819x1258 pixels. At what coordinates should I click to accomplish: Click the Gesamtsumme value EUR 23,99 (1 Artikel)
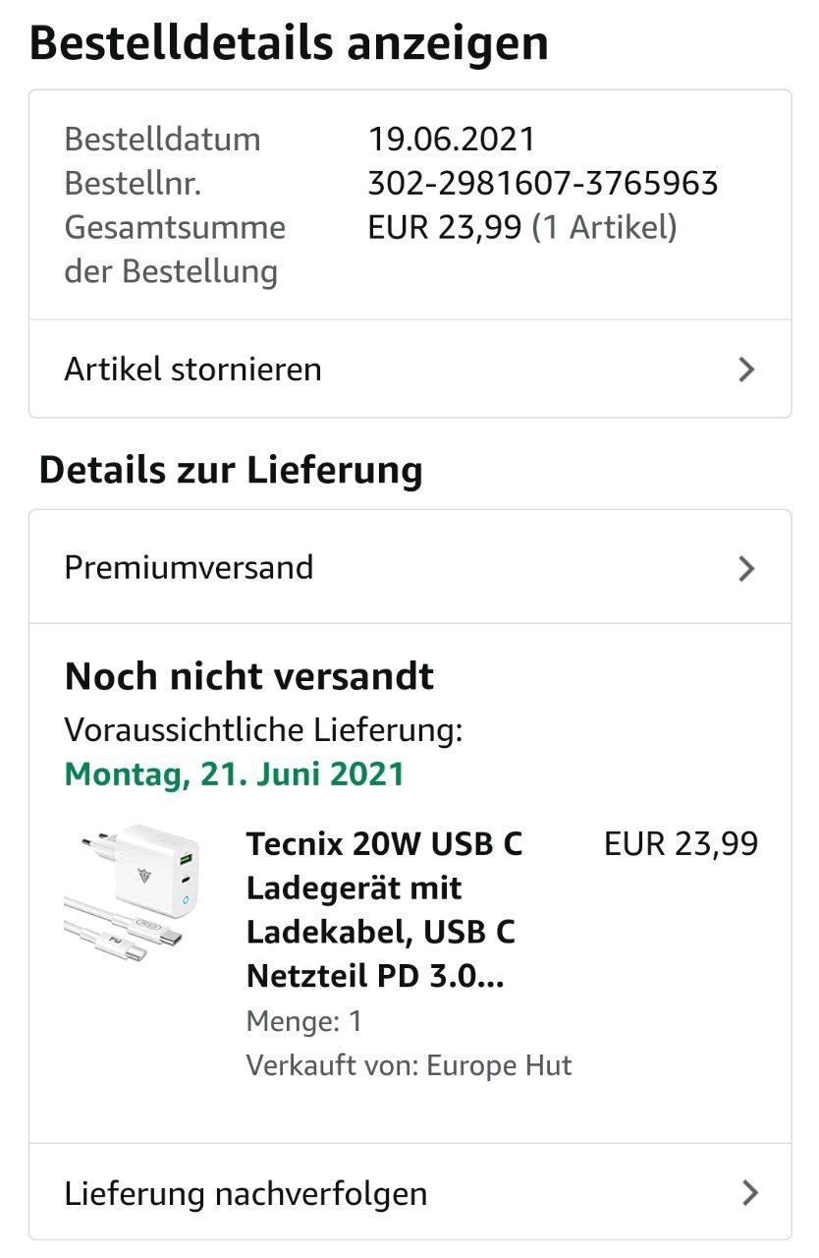(521, 227)
